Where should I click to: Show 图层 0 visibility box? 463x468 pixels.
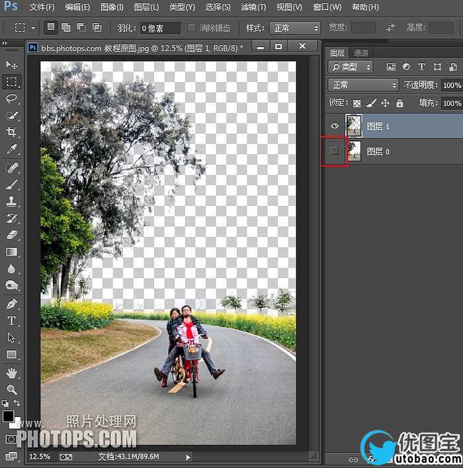pos(335,151)
